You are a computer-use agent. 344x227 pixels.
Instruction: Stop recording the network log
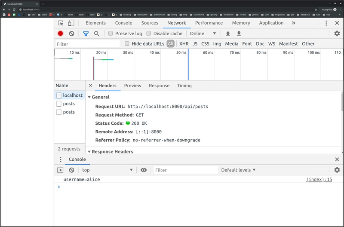pyautogui.click(x=60, y=34)
